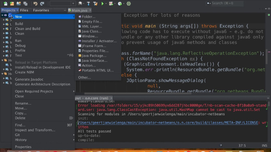Choose Test in the context menu

click(x=43, y=55)
